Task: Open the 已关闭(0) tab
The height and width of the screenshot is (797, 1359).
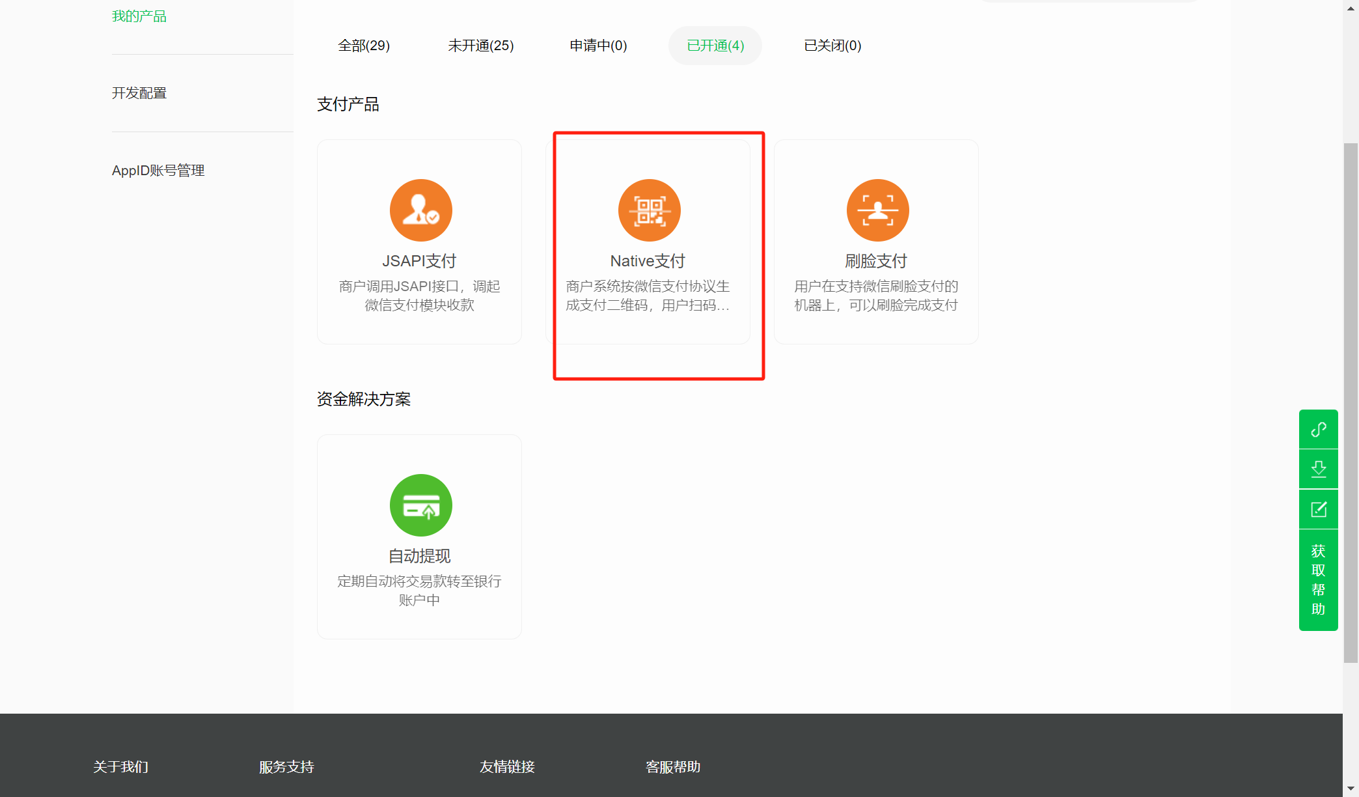Action: click(x=832, y=46)
